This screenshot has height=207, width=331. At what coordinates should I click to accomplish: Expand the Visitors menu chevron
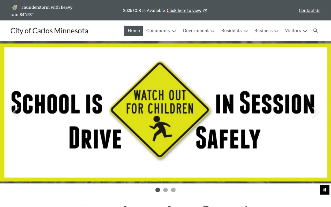305,31
